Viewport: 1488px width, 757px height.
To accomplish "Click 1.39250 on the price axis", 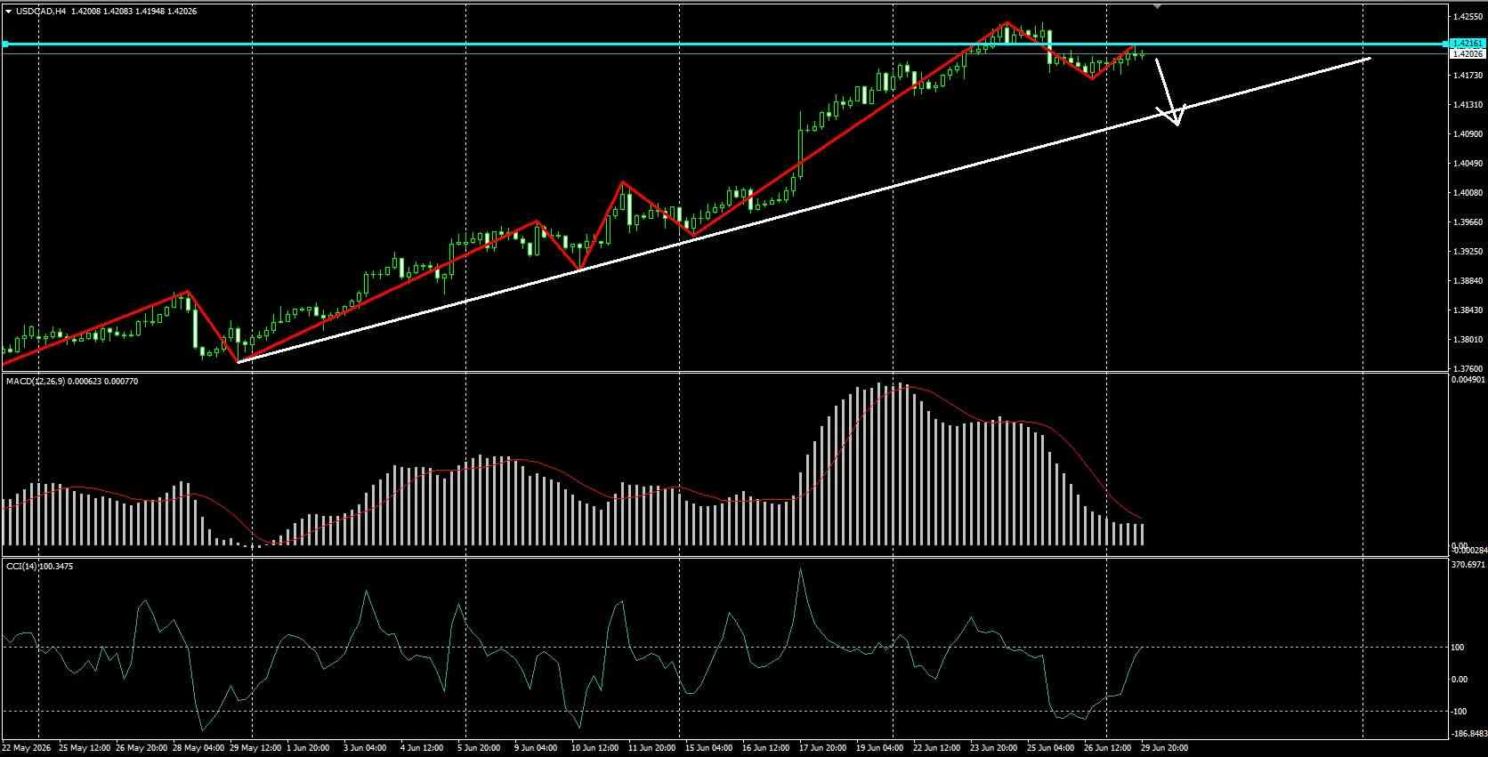I will (1468, 252).
